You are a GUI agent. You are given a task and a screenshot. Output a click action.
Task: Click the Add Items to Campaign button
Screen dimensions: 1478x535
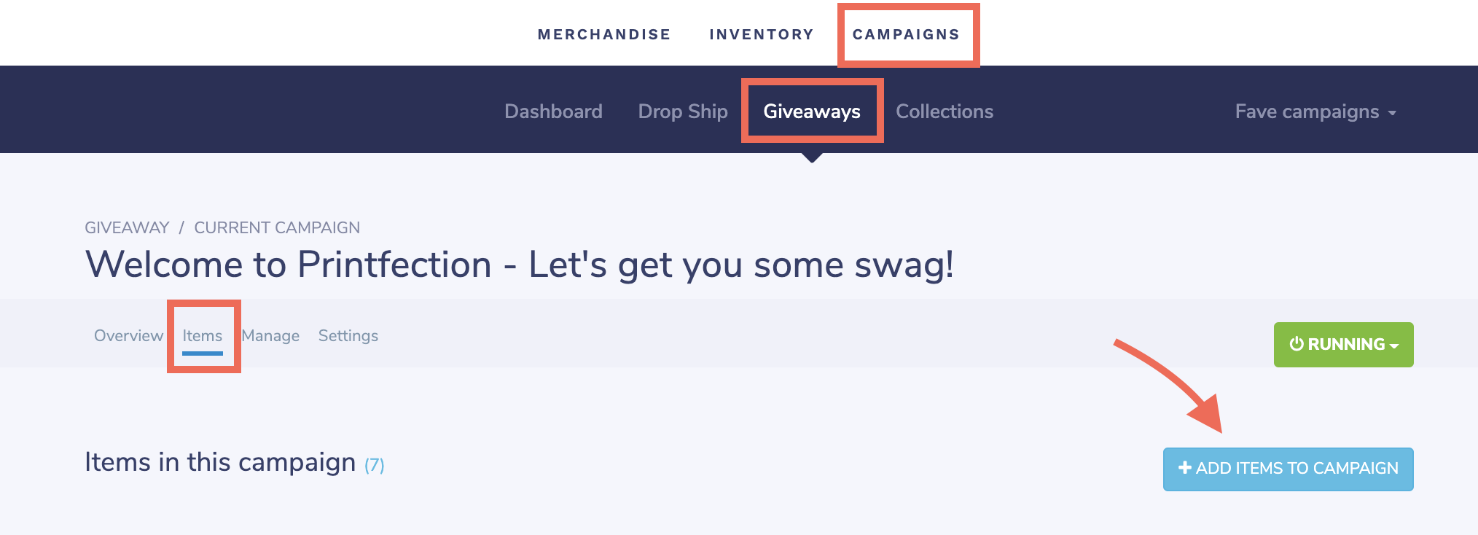[x=1288, y=469]
